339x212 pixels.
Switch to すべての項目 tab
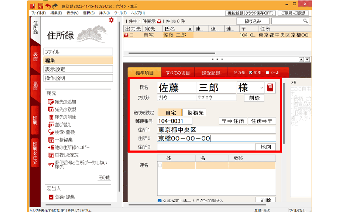[x=178, y=73]
